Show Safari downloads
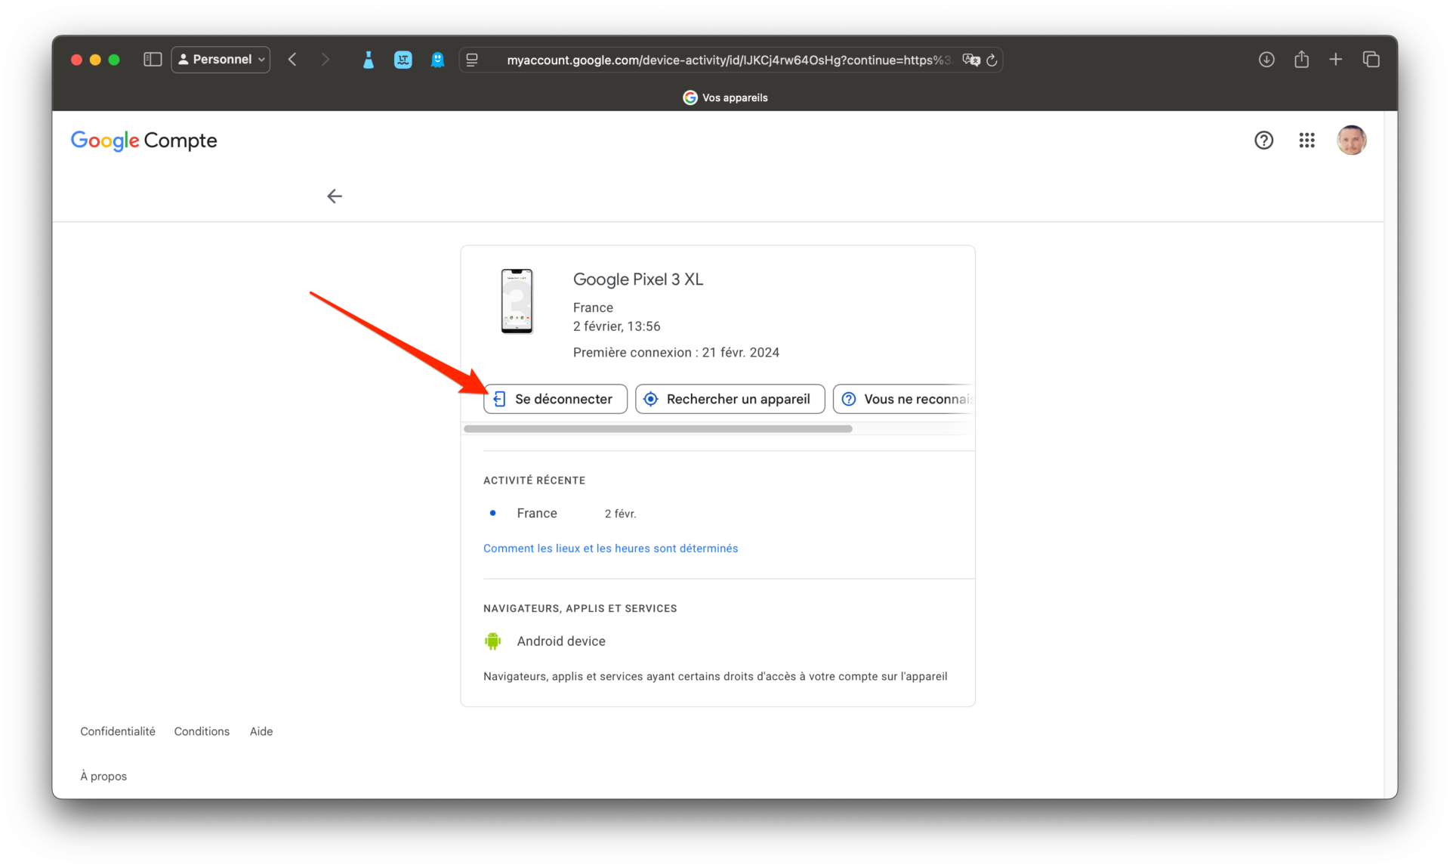1450x868 pixels. (1266, 60)
